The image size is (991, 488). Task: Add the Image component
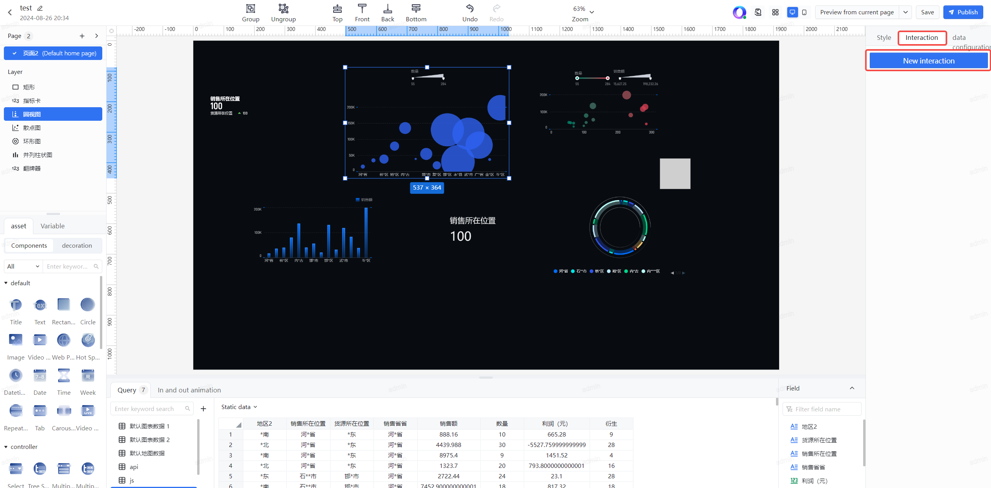16,346
